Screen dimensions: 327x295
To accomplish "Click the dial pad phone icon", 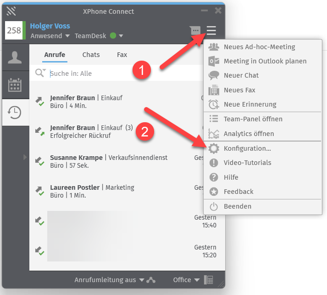I will pyautogui.click(x=209, y=280).
